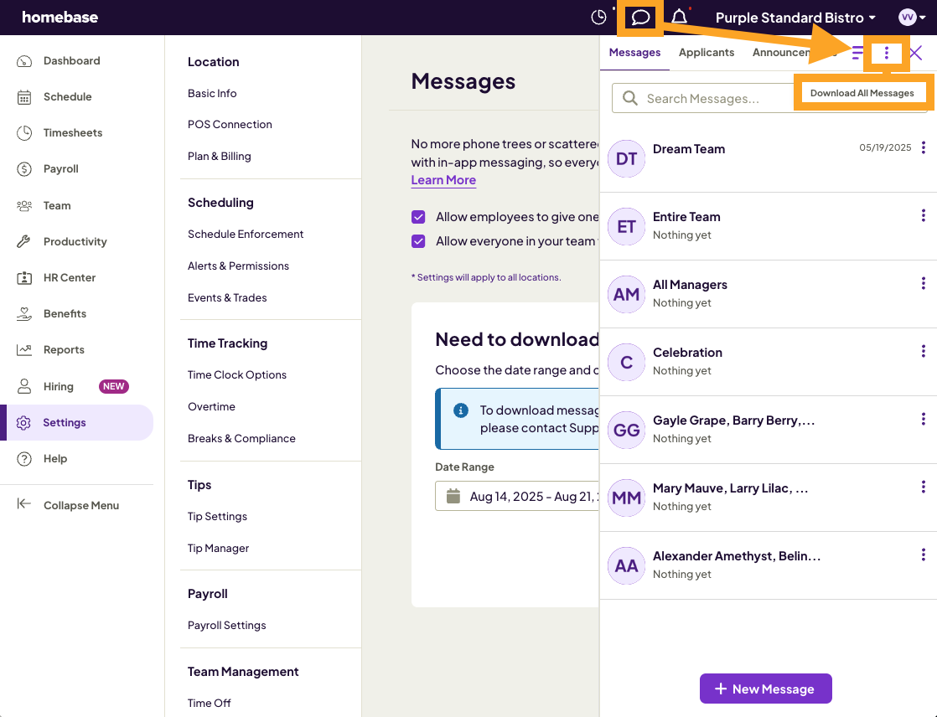The width and height of the screenshot is (937, 717).
Task: Open All Managers conversation options menu
Action: pyautogui.click(x=924, y=284)
